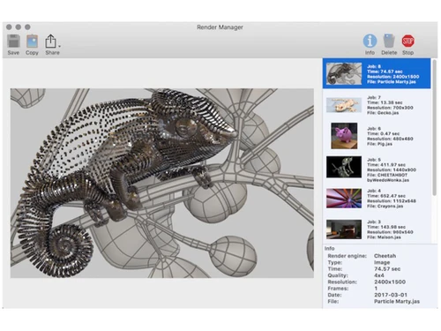
Task: Click the 'Render Manager' window title
Action: [x=220, y=27]
